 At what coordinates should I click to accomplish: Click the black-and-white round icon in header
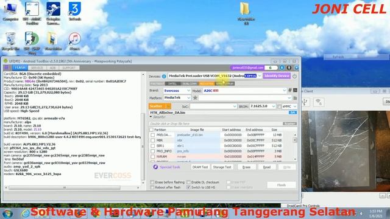(x=289, y=68)
